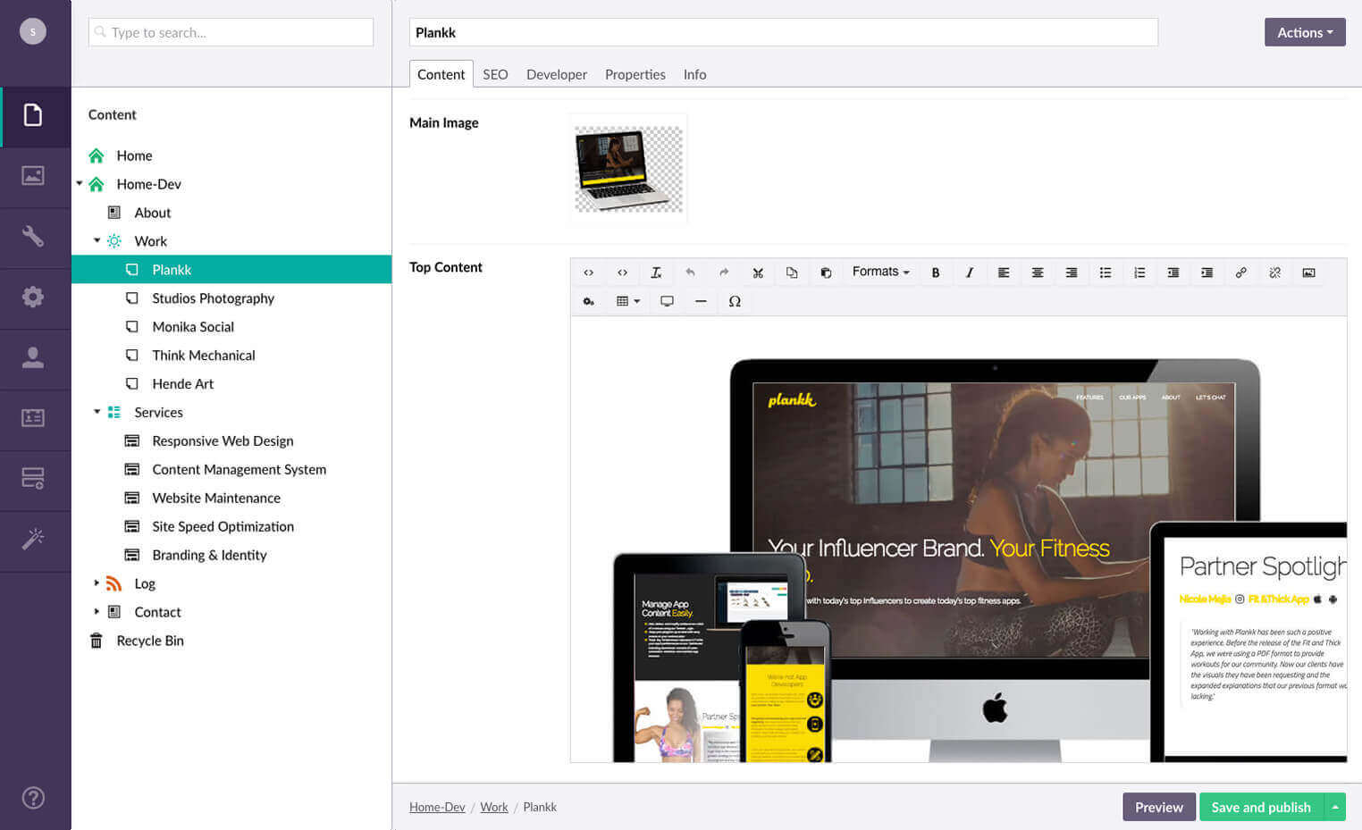The image size is (1362, 830).
Task: Insert horizontal rule
Action: click(701, 301)
